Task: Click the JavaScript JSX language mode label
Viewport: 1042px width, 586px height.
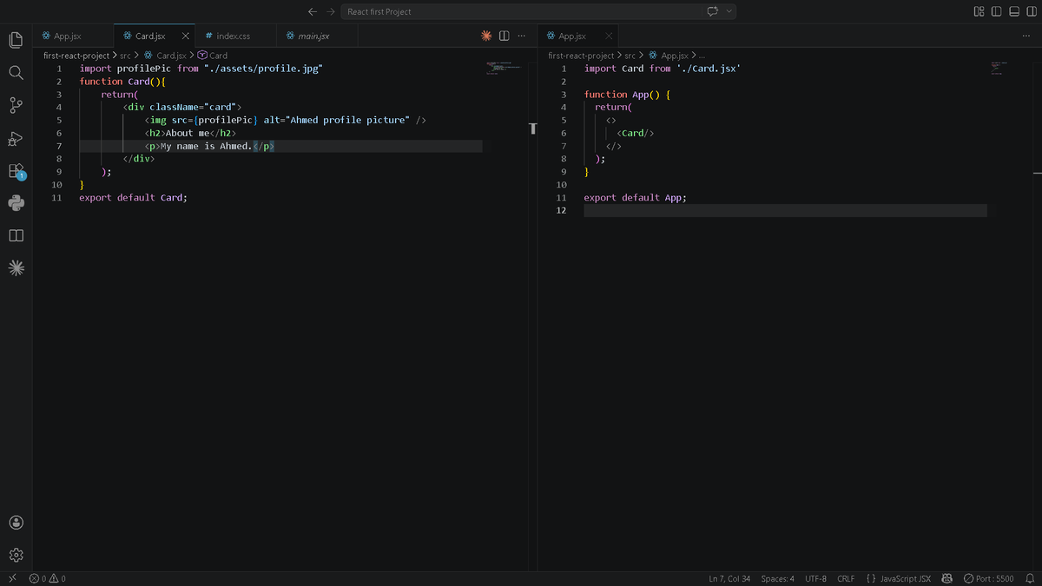Action: (x=905, y=578)
